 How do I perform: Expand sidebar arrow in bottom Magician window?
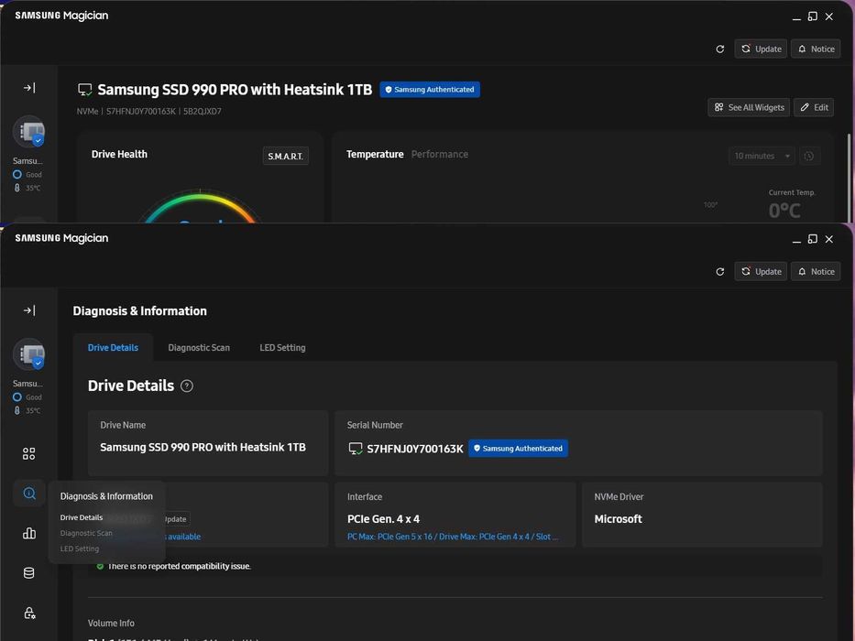29,310
